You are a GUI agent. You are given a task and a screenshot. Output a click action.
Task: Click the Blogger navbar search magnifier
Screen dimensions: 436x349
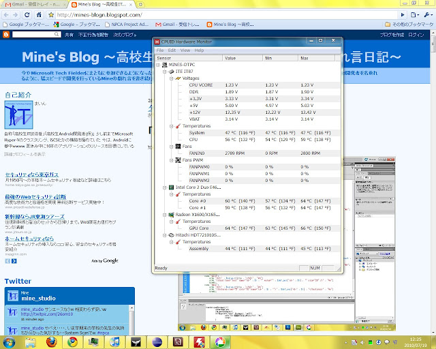tap(57, 35)
